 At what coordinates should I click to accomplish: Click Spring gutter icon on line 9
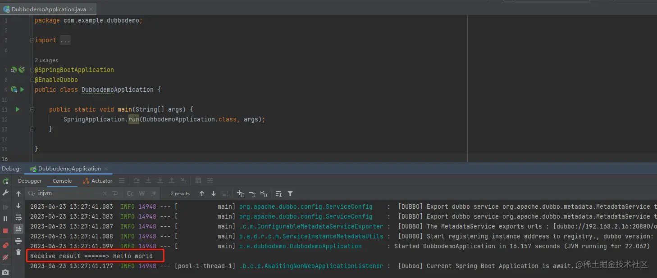14,90
